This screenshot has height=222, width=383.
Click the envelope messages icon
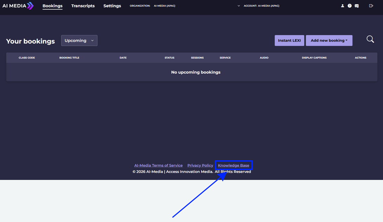357,6
